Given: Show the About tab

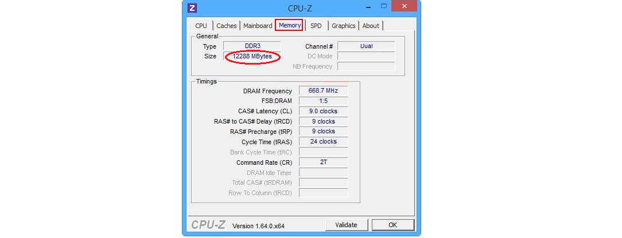Looking at the screenshot, I should (371, 26).
